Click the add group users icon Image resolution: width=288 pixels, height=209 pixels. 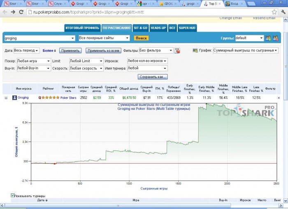click(x=268, y=38)
